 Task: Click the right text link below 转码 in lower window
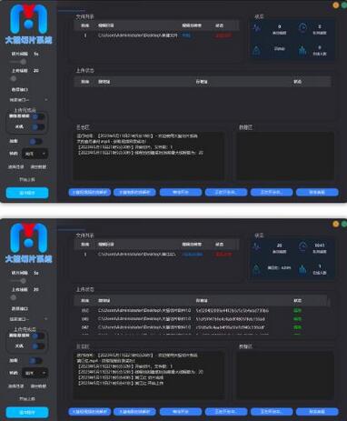point(38,386)
